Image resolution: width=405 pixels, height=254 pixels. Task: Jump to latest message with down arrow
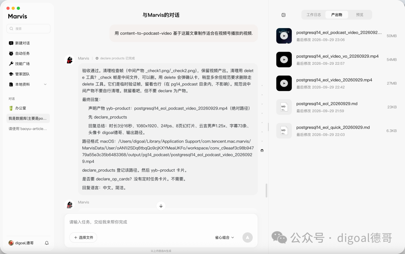click(161, 206)
